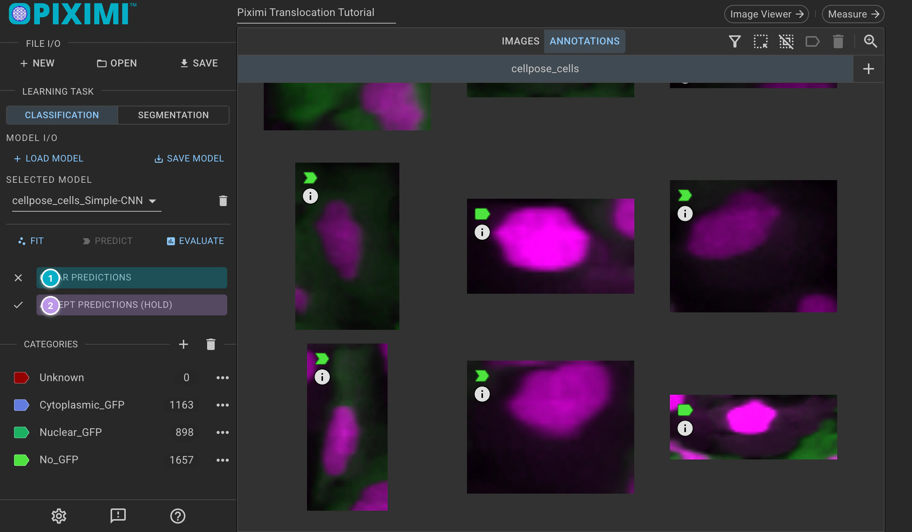Click the X icon beside Clear Predictions
The image size is (912, 532).
tap(18, 278)
